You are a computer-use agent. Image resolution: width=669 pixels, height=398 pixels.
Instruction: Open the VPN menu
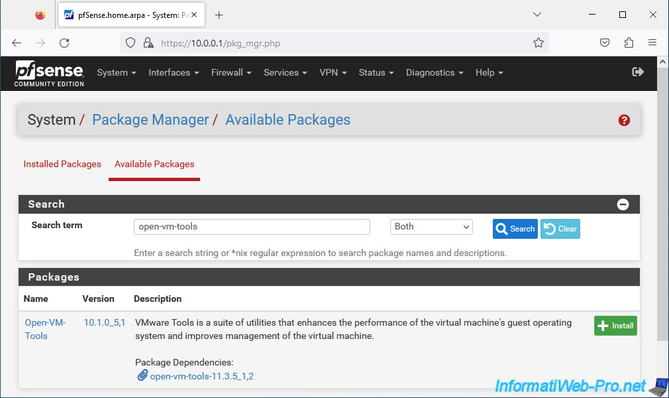(333, 73)
